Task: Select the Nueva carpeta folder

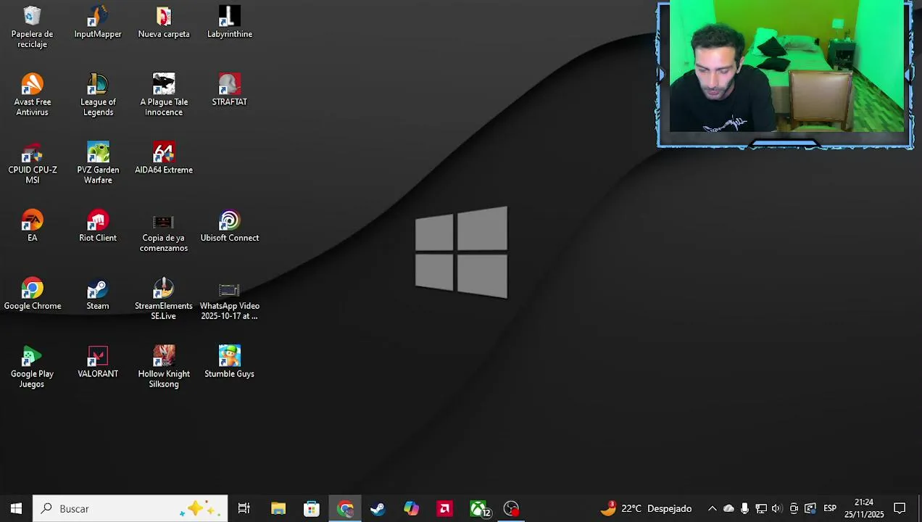Action: click(164, 22)
